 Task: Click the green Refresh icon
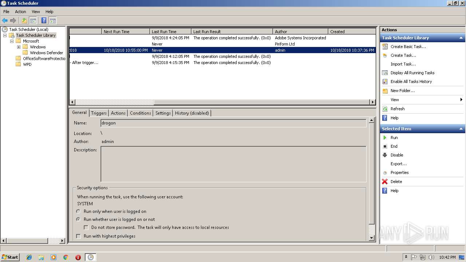coord(385,109)
